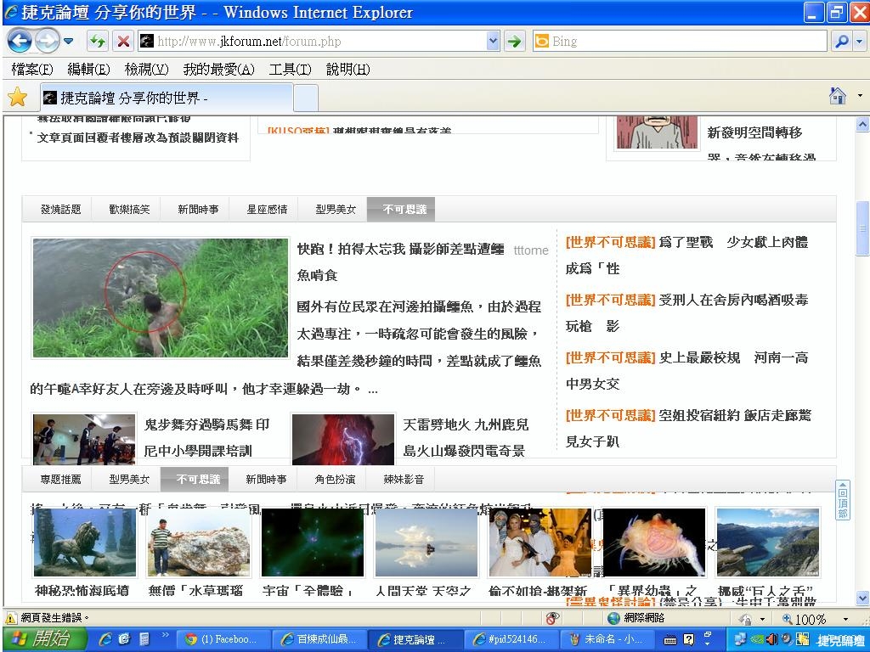Select the 新聞時事 tab in upper section
This screenshot has width=870, height=652.
click(x=198, y=209)
